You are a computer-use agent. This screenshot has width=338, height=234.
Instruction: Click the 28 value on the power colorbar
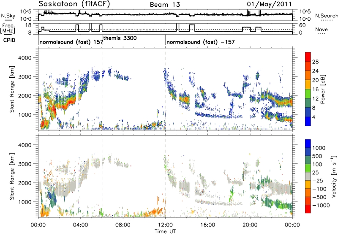pyautogui.click(x=315, y=62)
